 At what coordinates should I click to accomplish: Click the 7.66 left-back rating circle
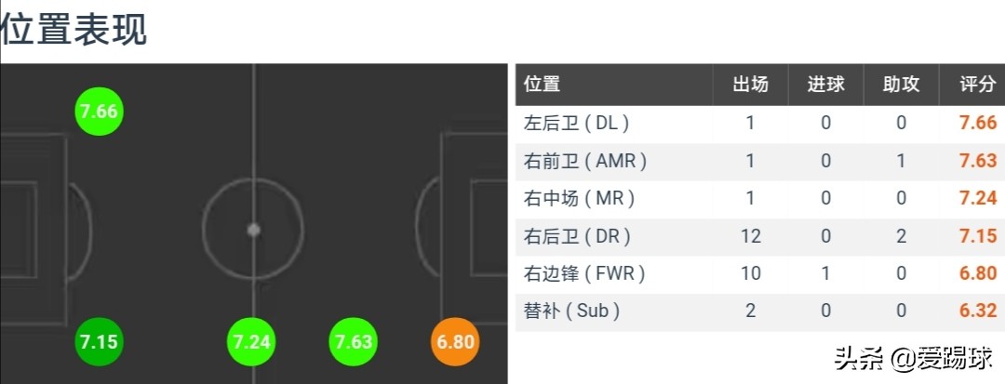click(100, 112)
